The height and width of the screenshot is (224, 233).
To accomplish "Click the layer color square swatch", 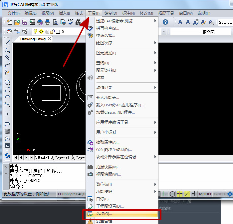I will [58, 32].
